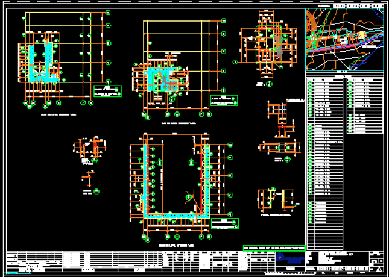Click the topmost grid bubble right of top-left plan
Image resolution: width=389 pixels, height=277 pixels.
(107, 12)
